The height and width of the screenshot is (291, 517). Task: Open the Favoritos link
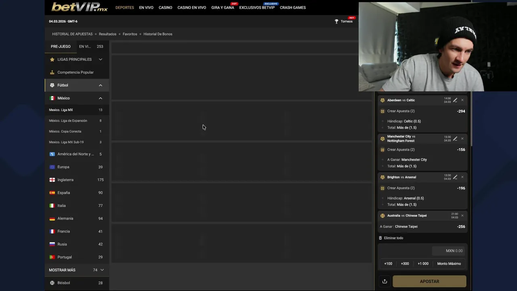point(130,34)
